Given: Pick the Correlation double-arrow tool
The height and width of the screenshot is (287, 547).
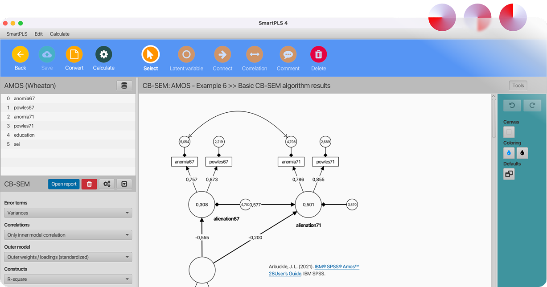Looking at the screenshot, I should [x=255, y=54].
